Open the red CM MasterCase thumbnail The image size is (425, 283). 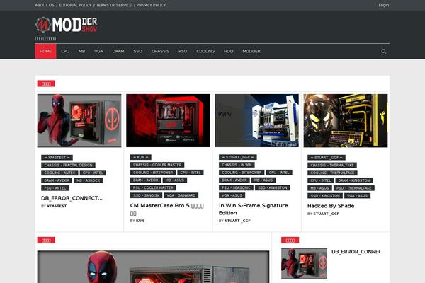pos(168,120)
